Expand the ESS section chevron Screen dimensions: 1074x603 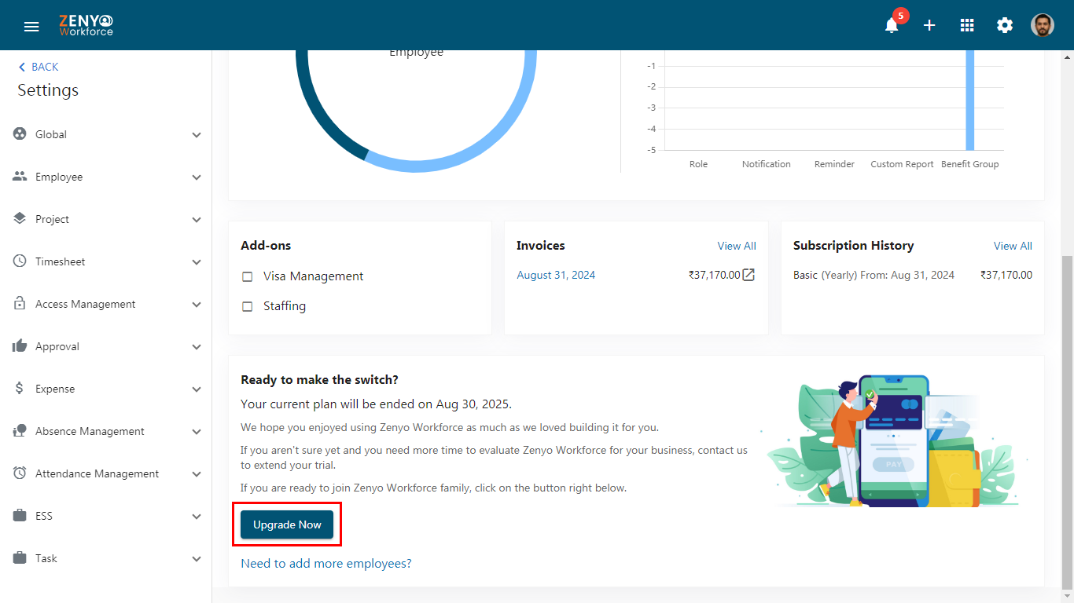[x=197, y=517]
